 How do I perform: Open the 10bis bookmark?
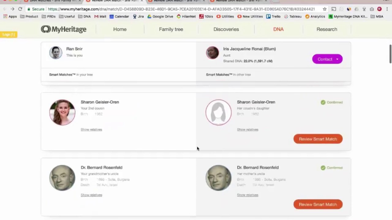206,16
